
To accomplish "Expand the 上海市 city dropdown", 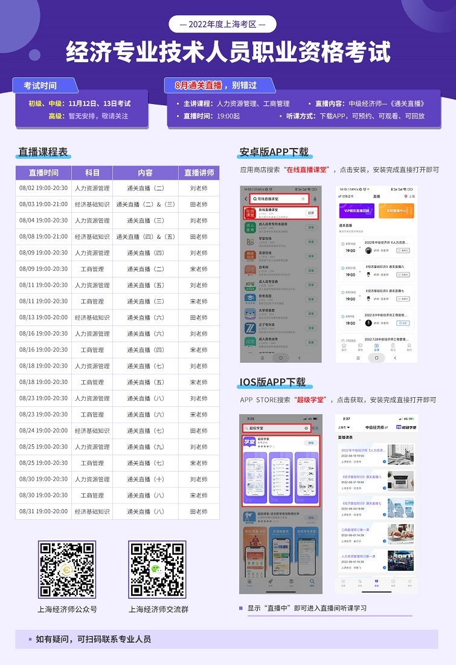I will pos(343,427).
